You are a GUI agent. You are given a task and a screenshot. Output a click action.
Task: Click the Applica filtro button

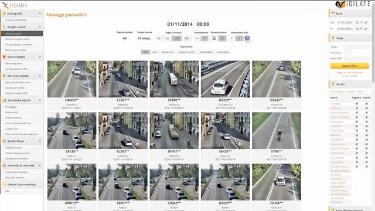point(349,66)
